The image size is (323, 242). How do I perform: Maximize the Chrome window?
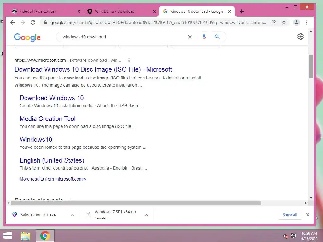[296, 7]
